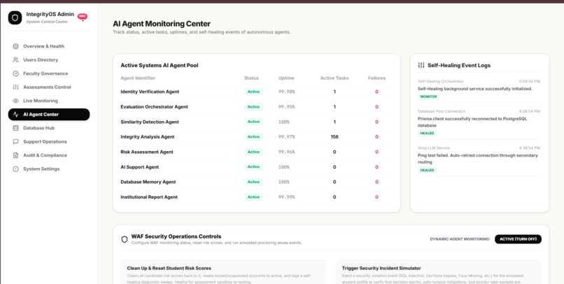Click the Status column header
Viewport: 564px width, 284px height.
coord(251,78)
